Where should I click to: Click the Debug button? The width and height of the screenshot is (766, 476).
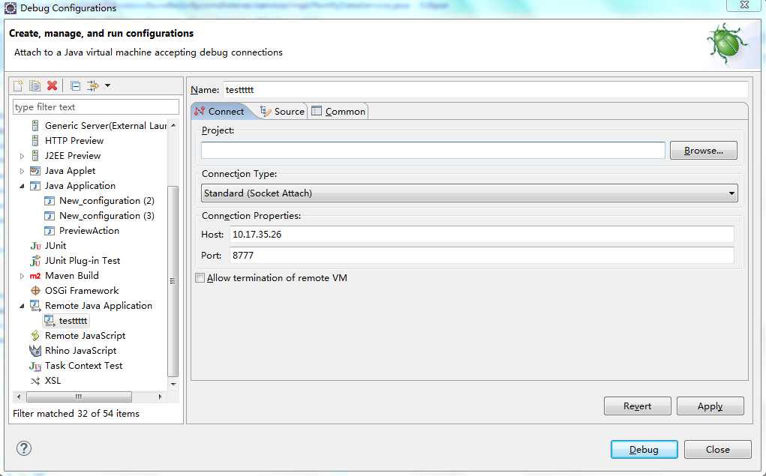point(644,449)
